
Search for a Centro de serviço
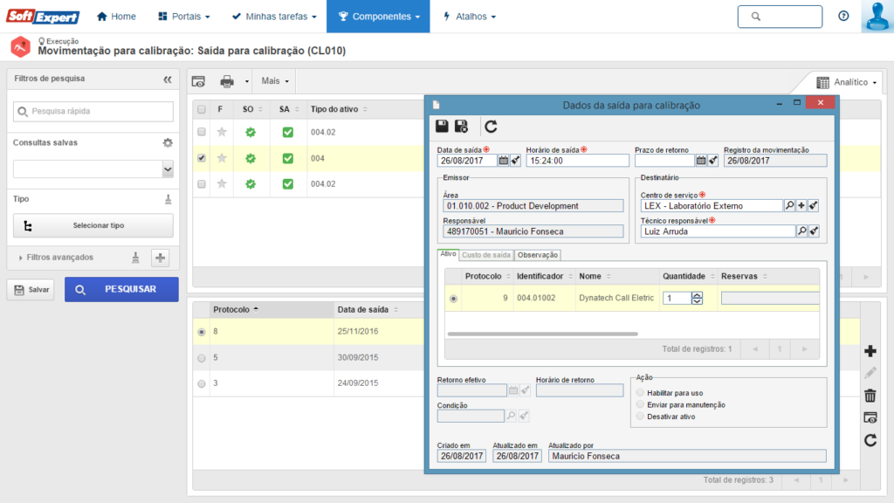[x=789, y=205]
